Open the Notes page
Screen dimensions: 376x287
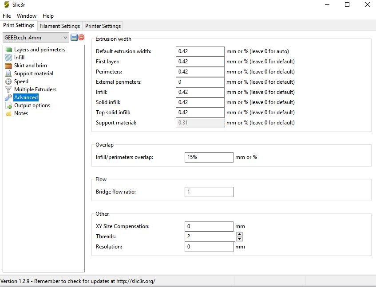tap(21, 113)
